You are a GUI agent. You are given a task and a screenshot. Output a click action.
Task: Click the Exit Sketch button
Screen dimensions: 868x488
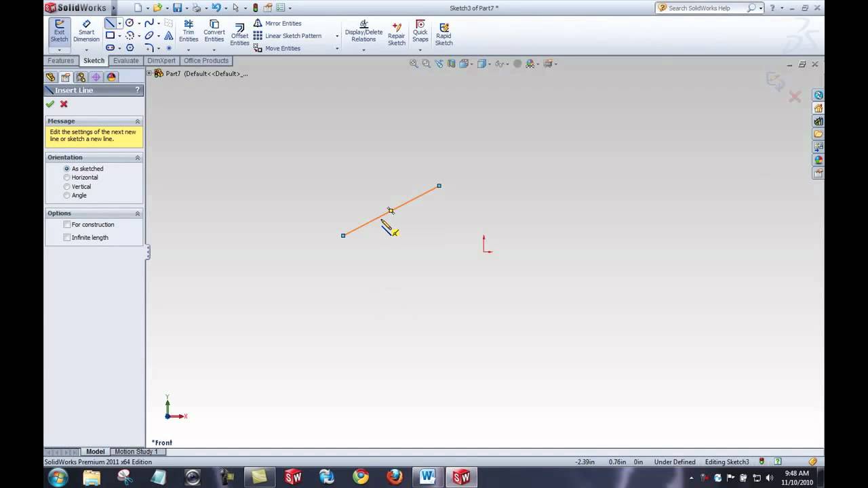[x=59, y=31]
